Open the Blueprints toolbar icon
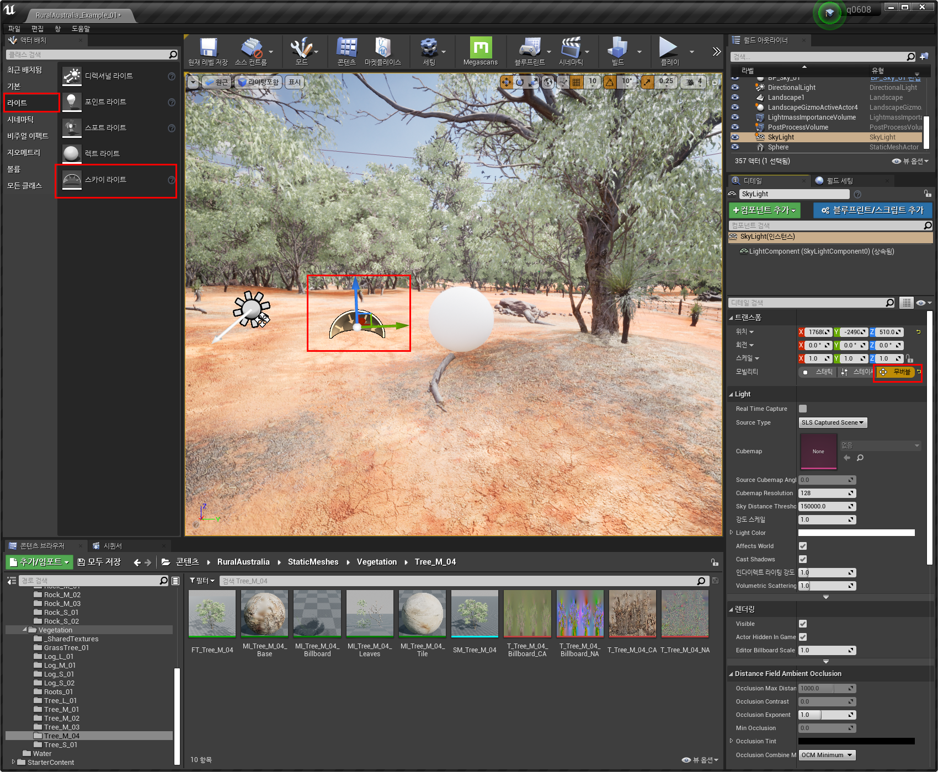 530,52
